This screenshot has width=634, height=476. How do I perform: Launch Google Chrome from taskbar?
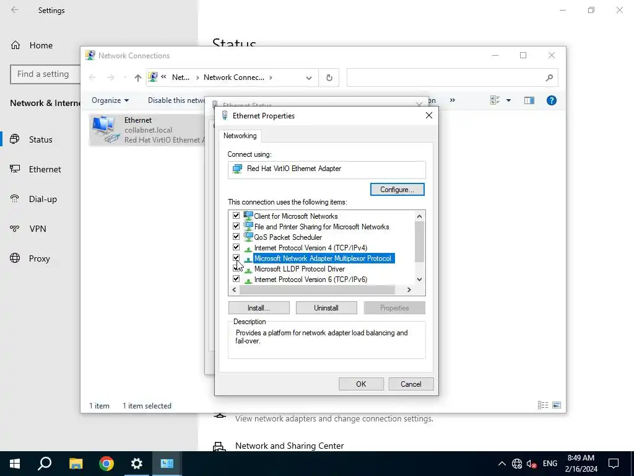(106, 464)
